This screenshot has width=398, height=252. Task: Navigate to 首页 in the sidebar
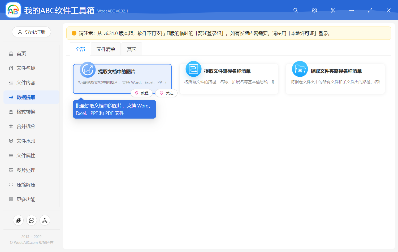pos(21,53)
